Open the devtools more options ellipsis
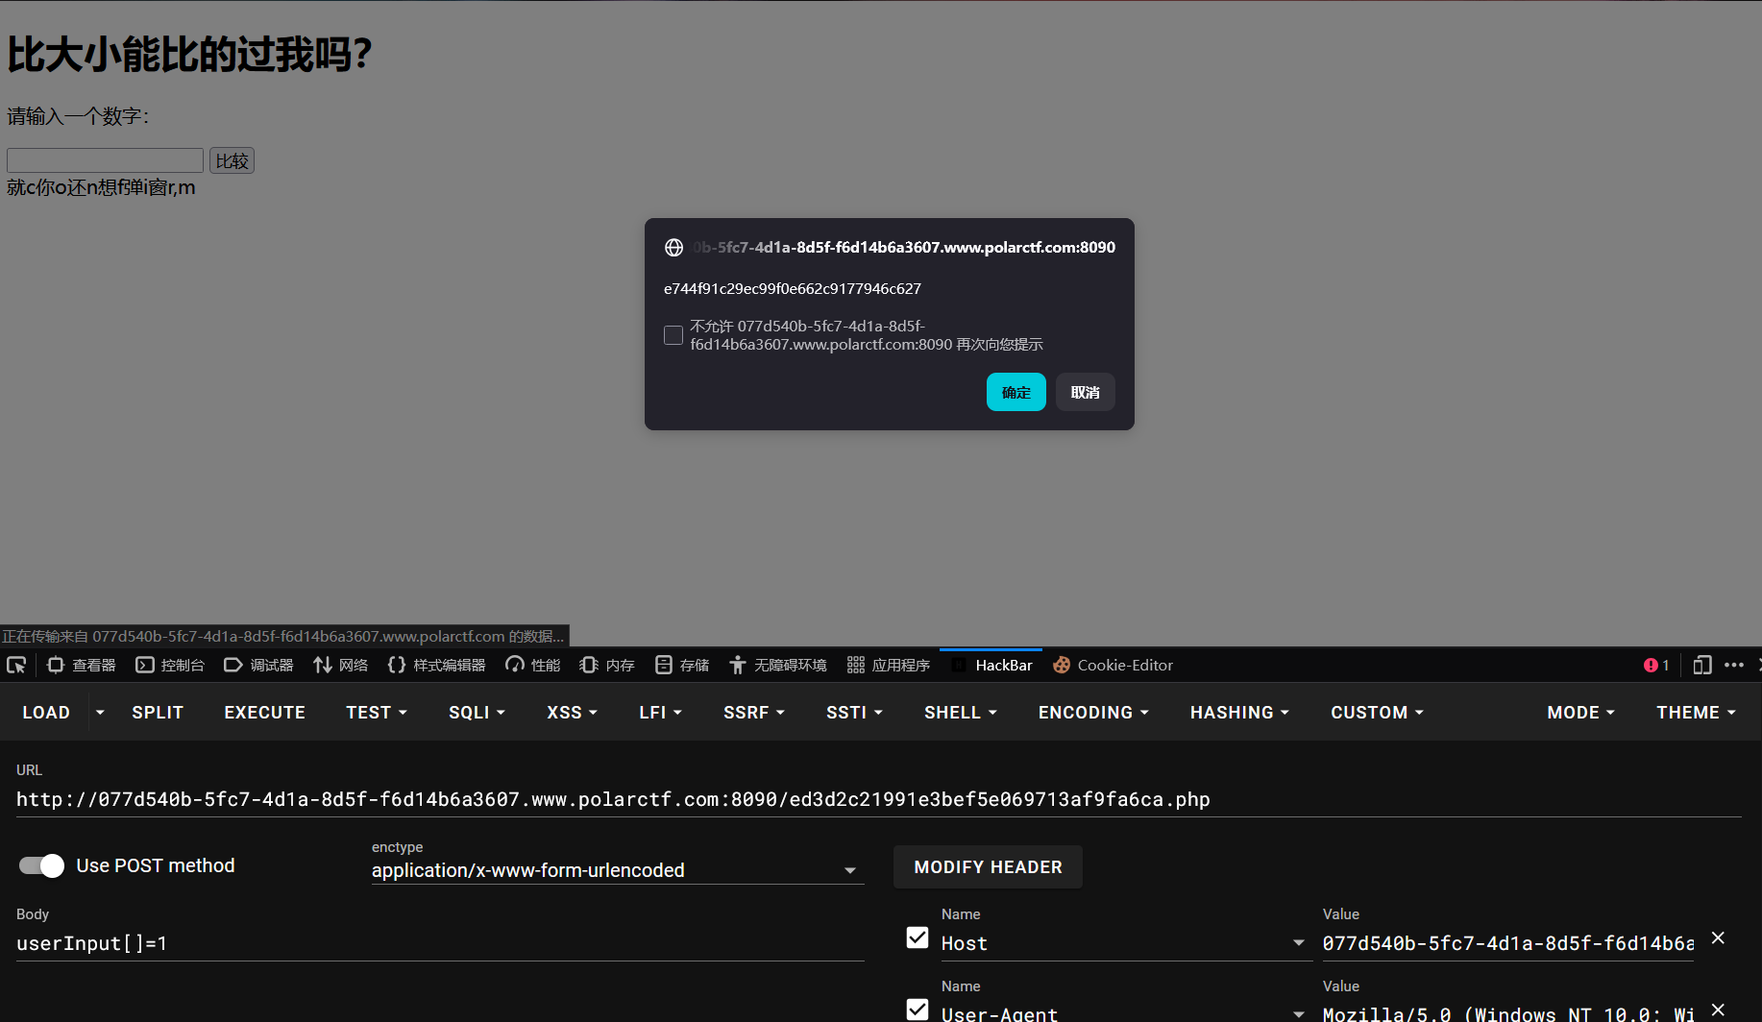 pos(1734,665)
